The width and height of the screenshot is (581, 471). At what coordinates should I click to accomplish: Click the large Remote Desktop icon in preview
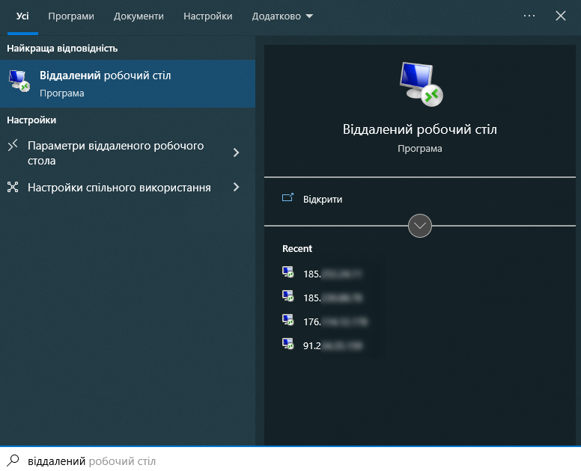[x=421, y=84]
